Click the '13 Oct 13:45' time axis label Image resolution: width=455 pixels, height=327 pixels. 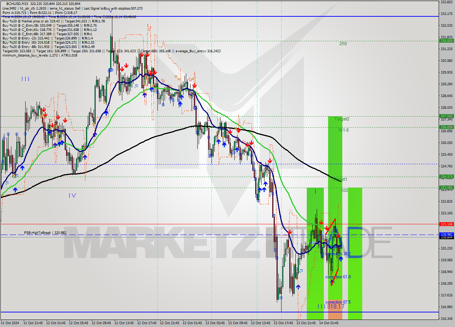click(261, 323)
